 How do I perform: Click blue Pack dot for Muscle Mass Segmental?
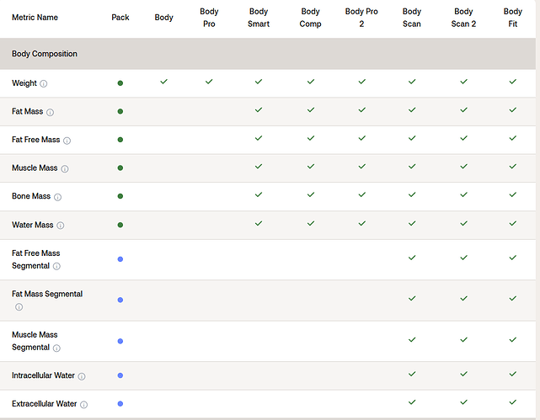point(120,341)
